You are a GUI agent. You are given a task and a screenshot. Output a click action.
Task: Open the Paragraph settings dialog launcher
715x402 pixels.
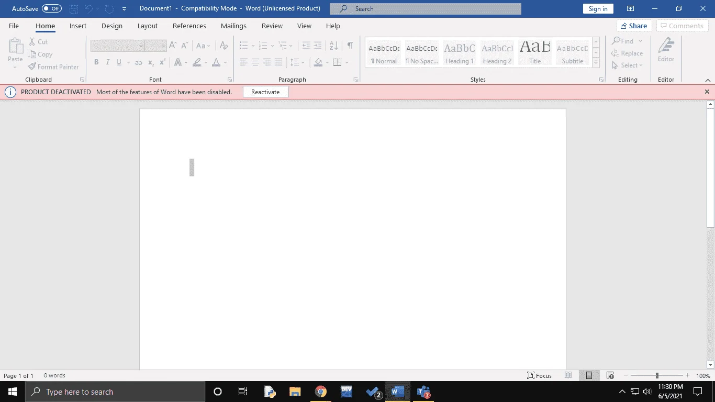pyautogui.click(x=356, y=80)
